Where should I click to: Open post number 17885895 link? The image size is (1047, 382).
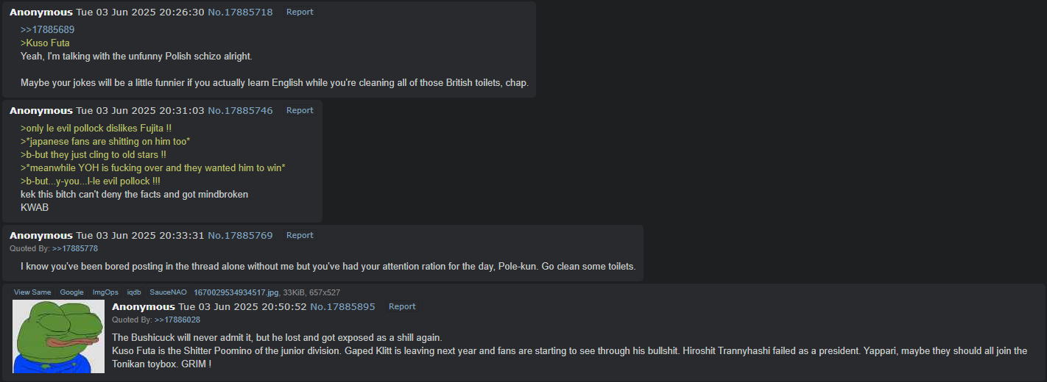coord(342,306)
